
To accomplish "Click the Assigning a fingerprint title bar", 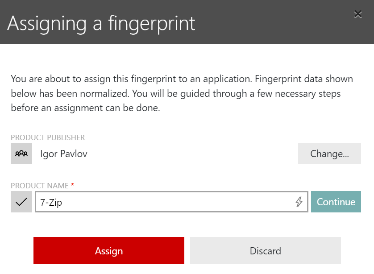I will click(x=101, y=23).
